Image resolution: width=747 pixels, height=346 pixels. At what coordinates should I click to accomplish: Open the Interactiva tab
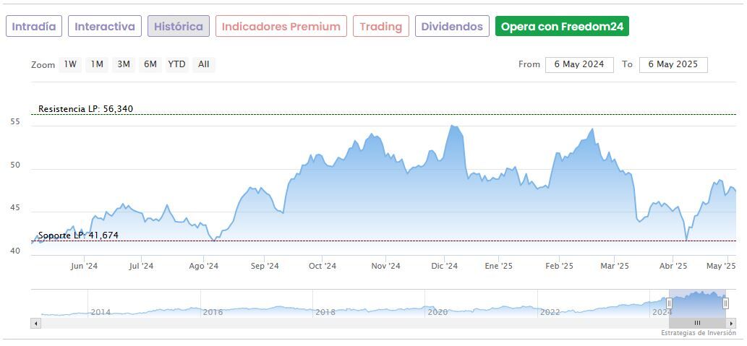coord(105,27)
